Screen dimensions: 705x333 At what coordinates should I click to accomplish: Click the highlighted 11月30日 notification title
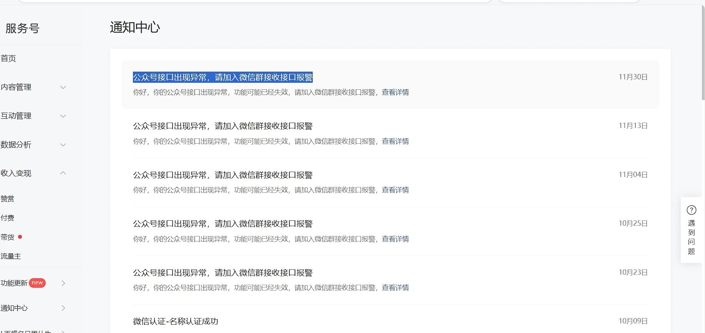(223, 77)
